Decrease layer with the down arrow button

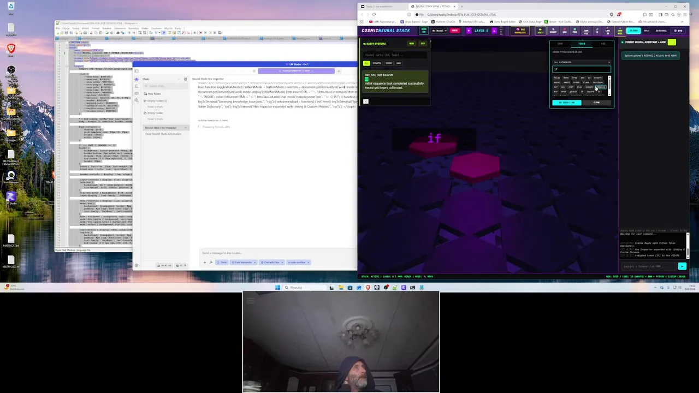pos(469,31)
